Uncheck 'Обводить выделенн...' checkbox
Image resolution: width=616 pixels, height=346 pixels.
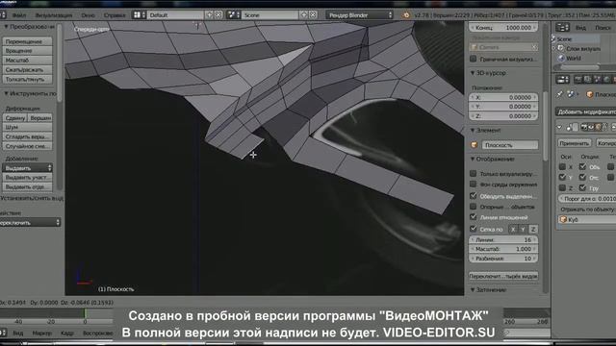click(474, 195)
